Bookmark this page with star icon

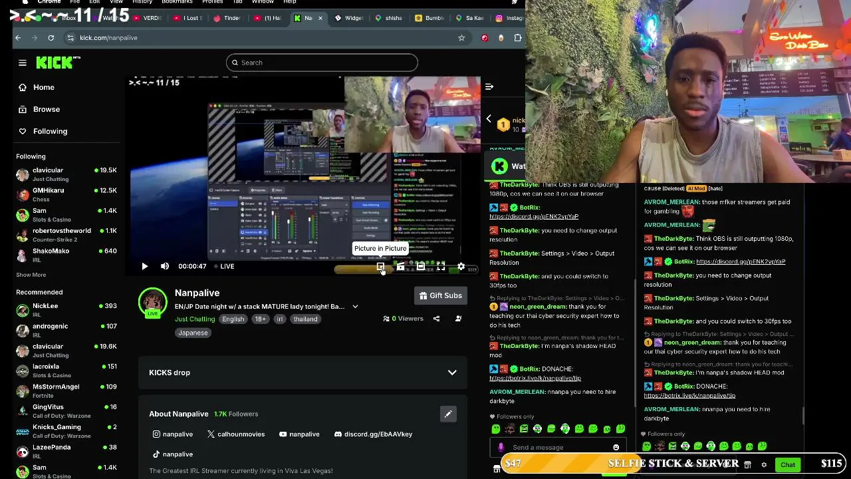coord(461,38)
